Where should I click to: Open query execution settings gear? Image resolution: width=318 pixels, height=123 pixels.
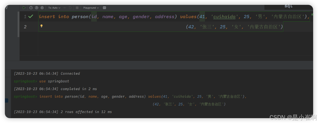click(x=42, y=8)
